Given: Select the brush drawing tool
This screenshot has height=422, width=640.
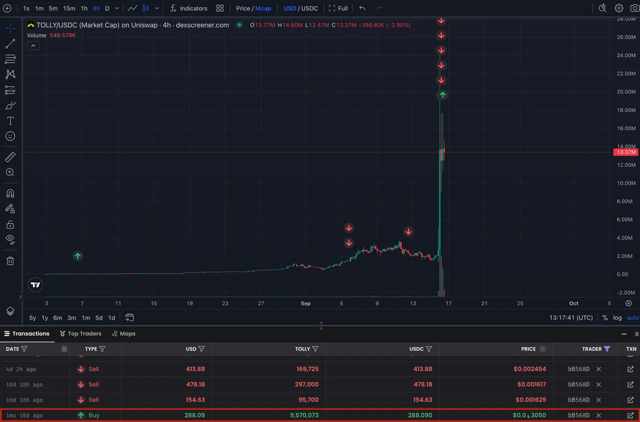Looking at the screenshot, I should (10, 106).
